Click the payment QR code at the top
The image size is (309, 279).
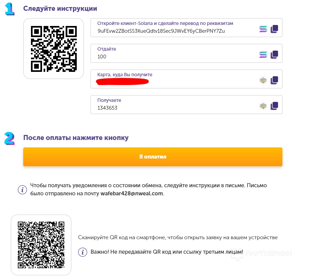(x=54, y=49)
